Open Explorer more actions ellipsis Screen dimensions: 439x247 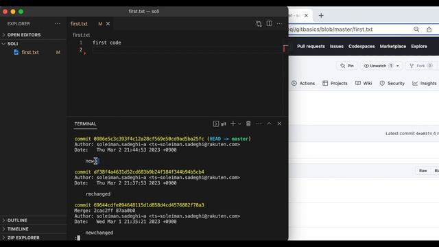coord(58,24)
